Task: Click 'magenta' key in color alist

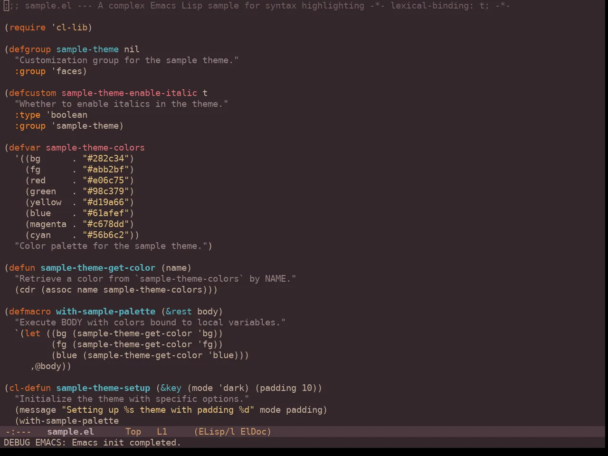Action: [48, 224]
